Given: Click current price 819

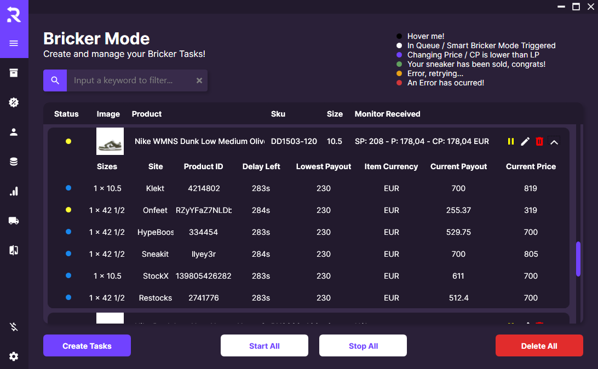Looking at the screenshot, I should (531, 188).
